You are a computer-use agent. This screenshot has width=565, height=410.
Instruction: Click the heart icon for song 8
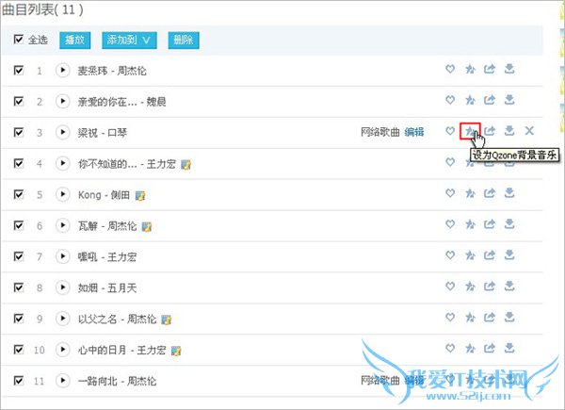point(450,286)
